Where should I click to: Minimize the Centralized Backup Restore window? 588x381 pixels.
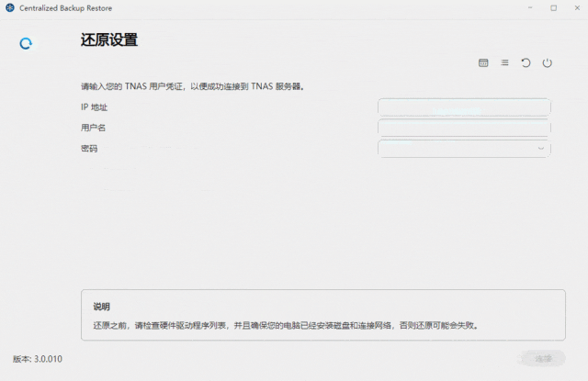pos(530,8)
